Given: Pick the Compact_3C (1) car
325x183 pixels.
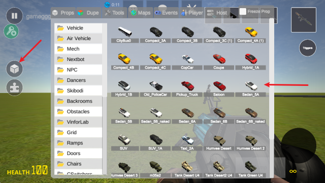Looking at the screenshot, I should [219, 35].
